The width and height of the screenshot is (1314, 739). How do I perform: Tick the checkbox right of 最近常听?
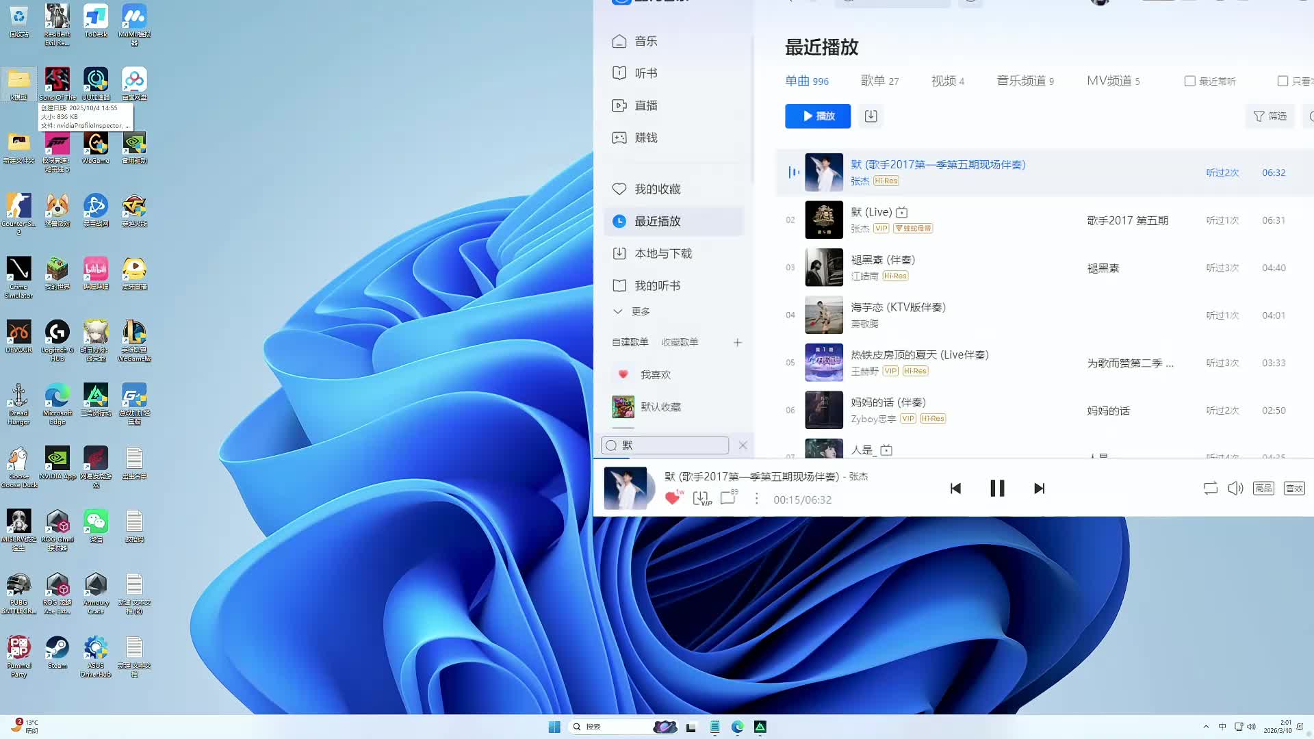click(x=1283, y=81)
